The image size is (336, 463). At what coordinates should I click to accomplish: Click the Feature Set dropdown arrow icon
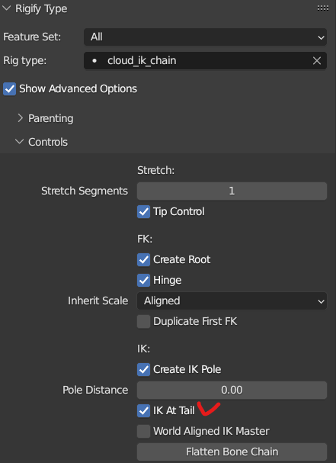(x=321, y=37)
